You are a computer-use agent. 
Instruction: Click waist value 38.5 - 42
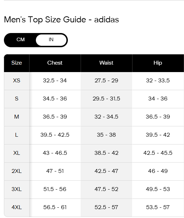coord(107,153)
